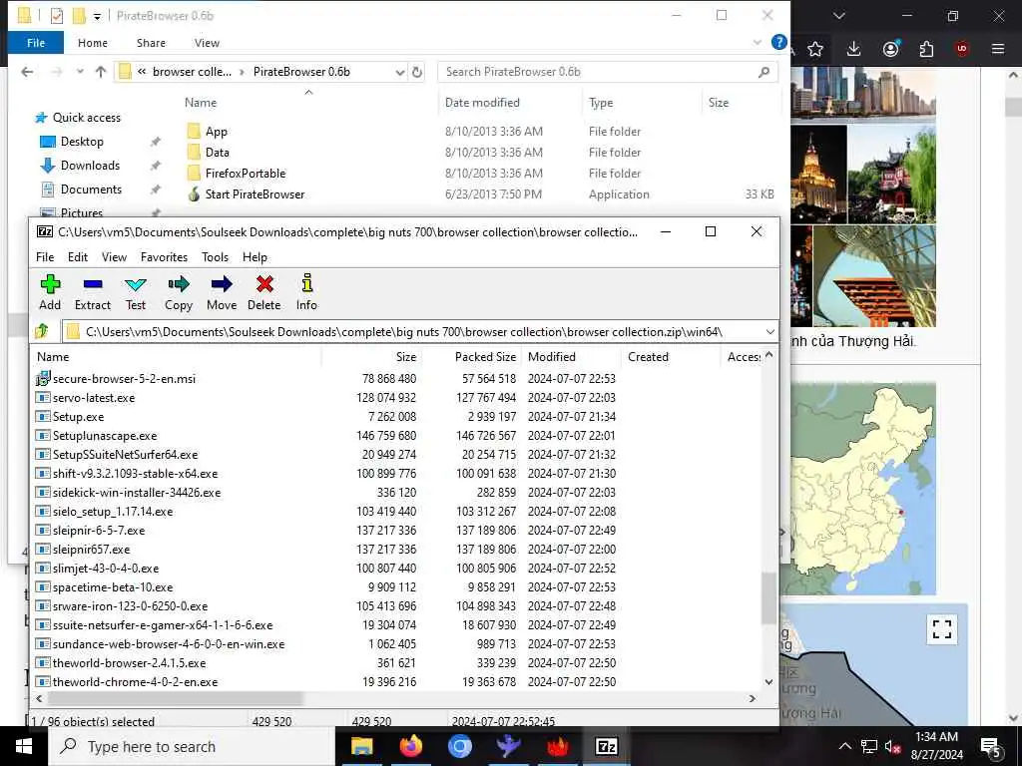This screenshot has height=766, width=1022.
Task: Select secure-browser-5-2-en.msi file
Action: (124, 378)
